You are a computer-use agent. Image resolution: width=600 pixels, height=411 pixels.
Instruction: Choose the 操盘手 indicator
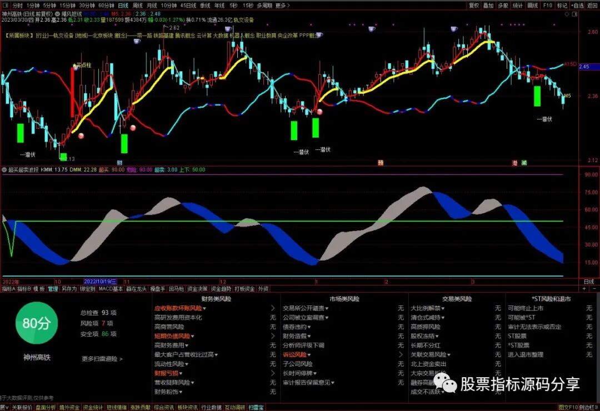click(x=158, y=289)
